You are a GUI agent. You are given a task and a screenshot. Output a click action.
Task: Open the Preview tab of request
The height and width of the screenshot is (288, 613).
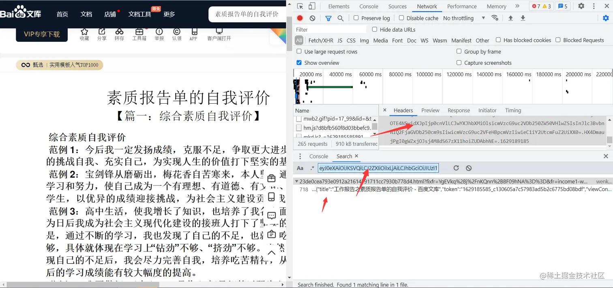click(x=430, y=110)
